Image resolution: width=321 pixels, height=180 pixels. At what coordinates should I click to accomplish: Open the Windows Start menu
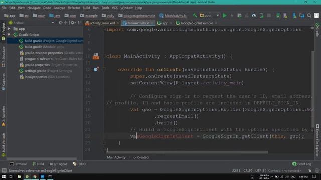coord(4,176)
